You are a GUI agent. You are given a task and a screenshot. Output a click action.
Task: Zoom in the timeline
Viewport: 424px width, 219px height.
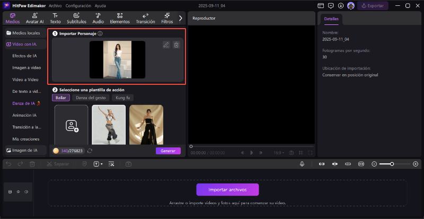[x=416, y=164]
